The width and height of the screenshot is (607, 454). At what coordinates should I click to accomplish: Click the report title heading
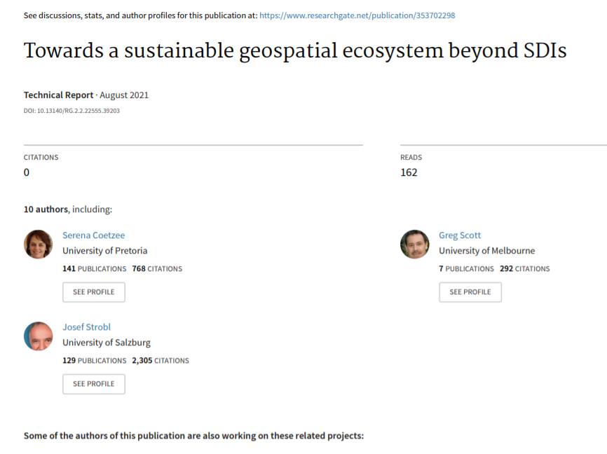[294, 51]
